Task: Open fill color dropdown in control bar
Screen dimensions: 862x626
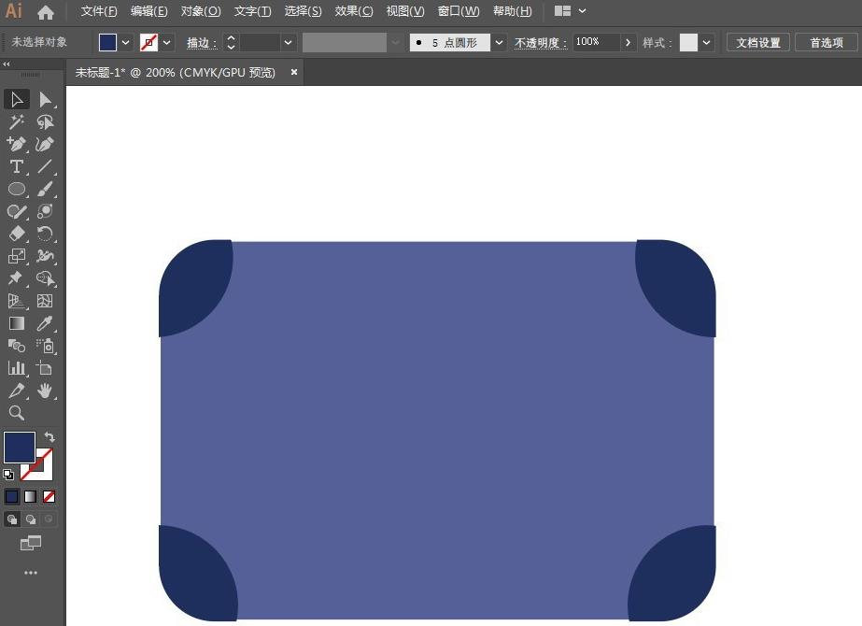Action: point(126,42)
